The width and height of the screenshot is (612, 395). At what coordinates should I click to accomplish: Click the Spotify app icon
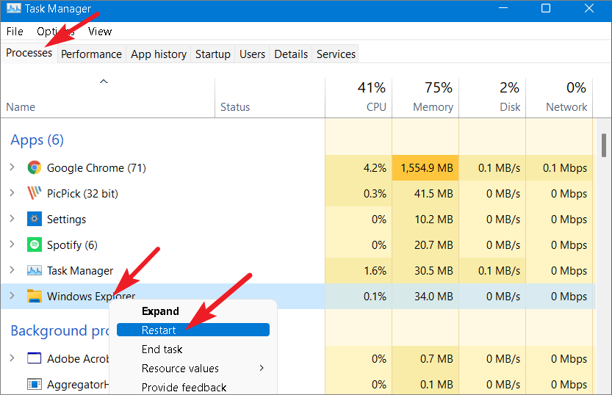point(35,245)
